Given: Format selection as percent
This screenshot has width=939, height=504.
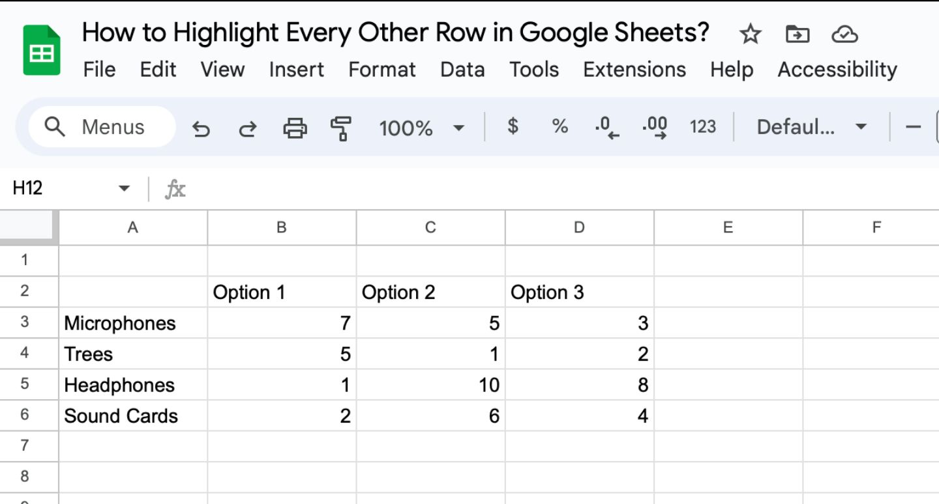Looking at the screenshot, I should [x=559, y=128].
